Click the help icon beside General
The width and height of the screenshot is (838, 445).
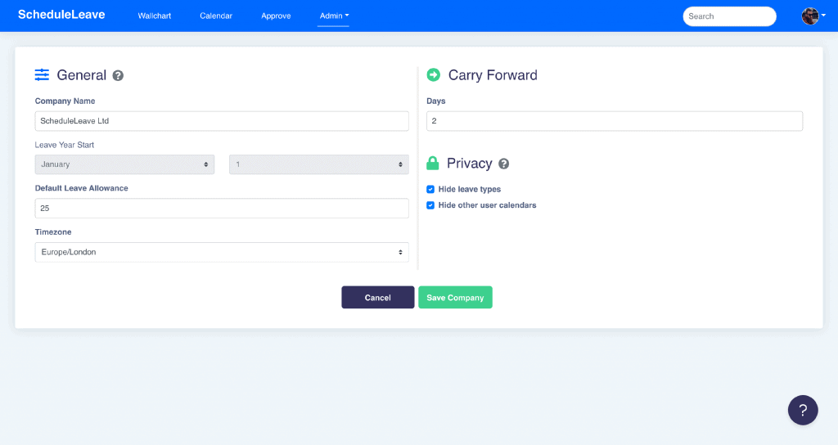(x=118, y=75)
